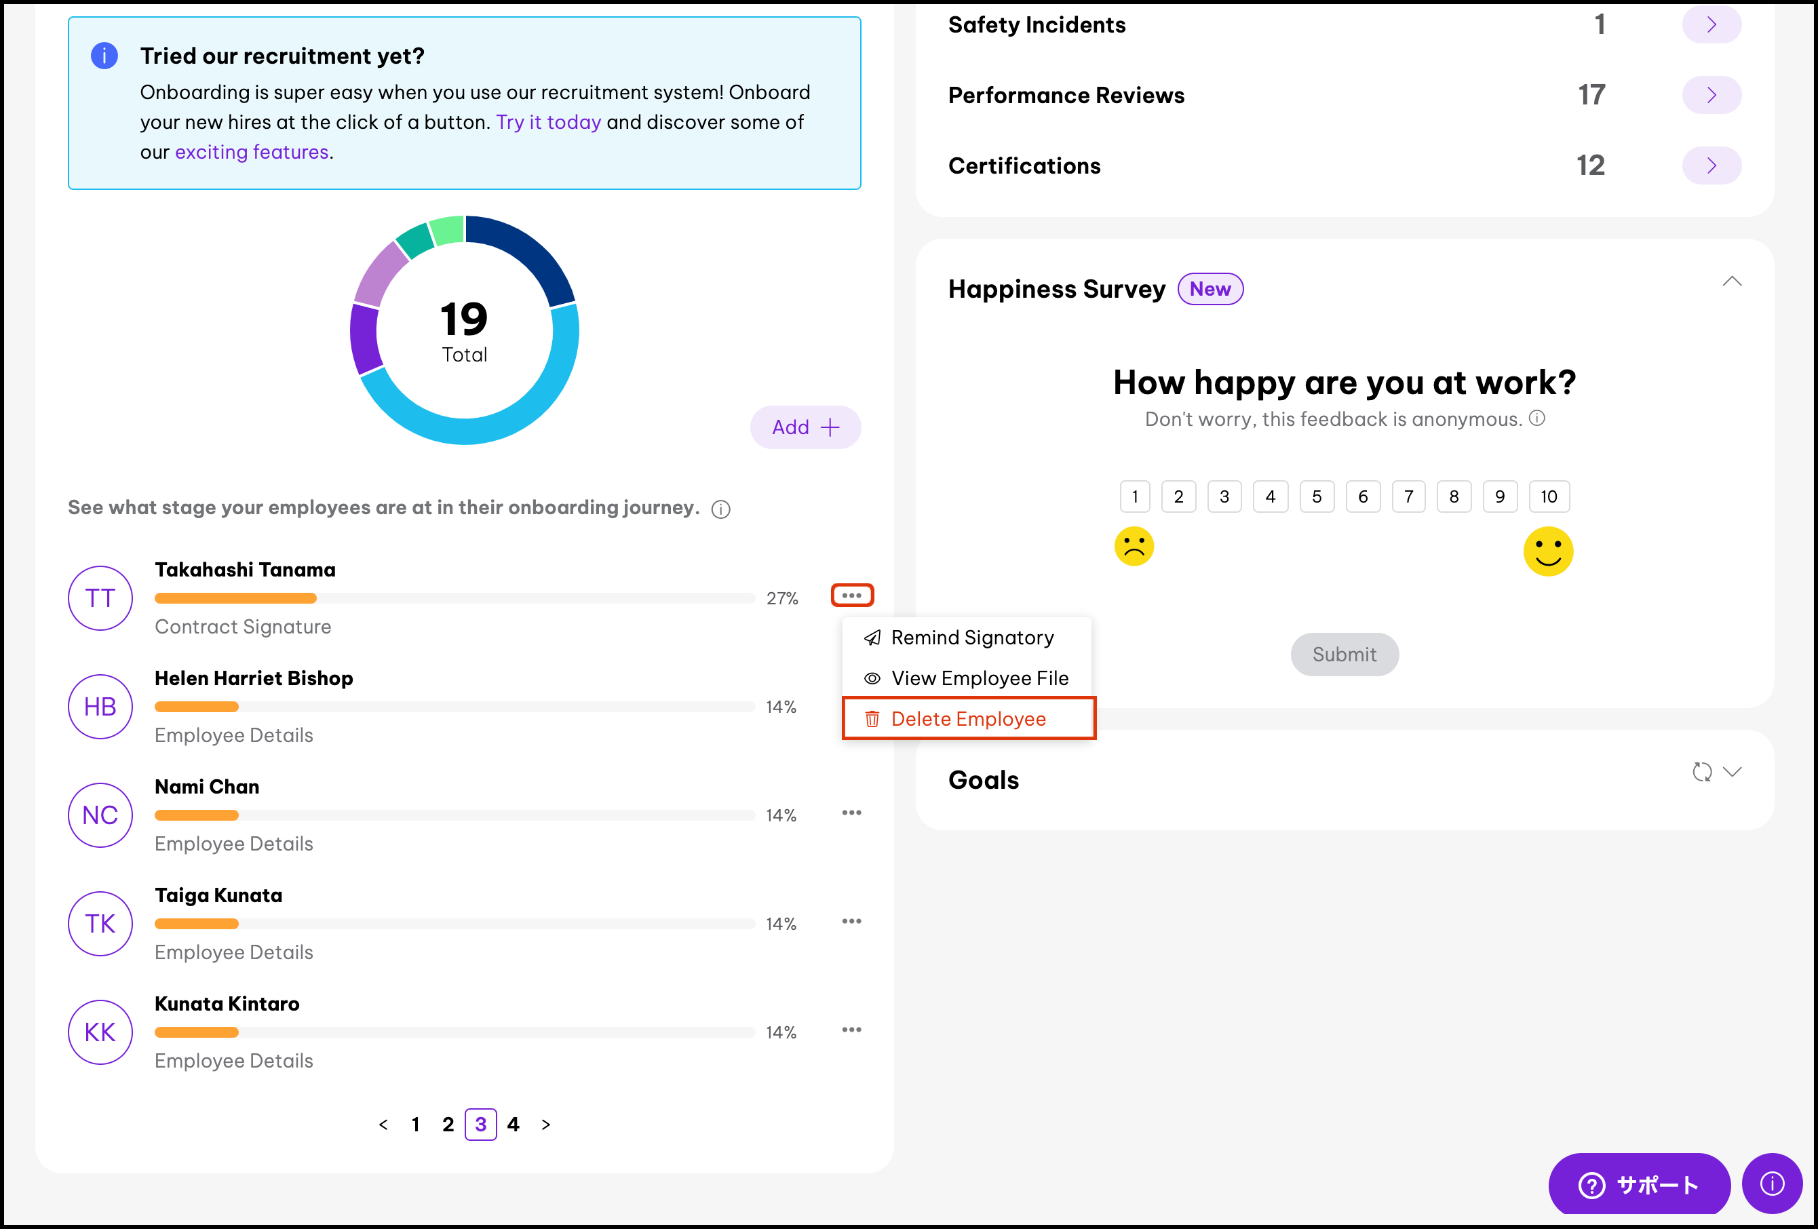Click the blue info icon in recruitment banner
The width and height of the screenshot is (1818, 1229).
point(104,56)
